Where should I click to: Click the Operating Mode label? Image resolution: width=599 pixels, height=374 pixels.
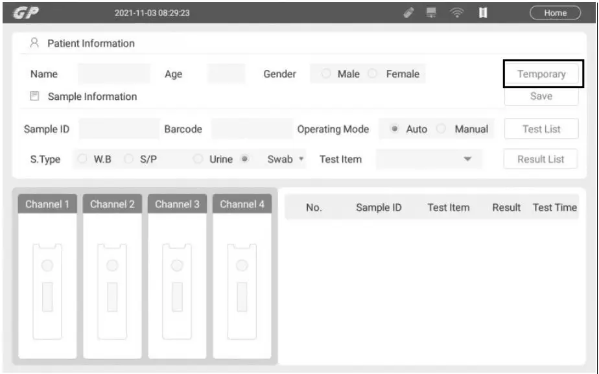tap(333, 129)
